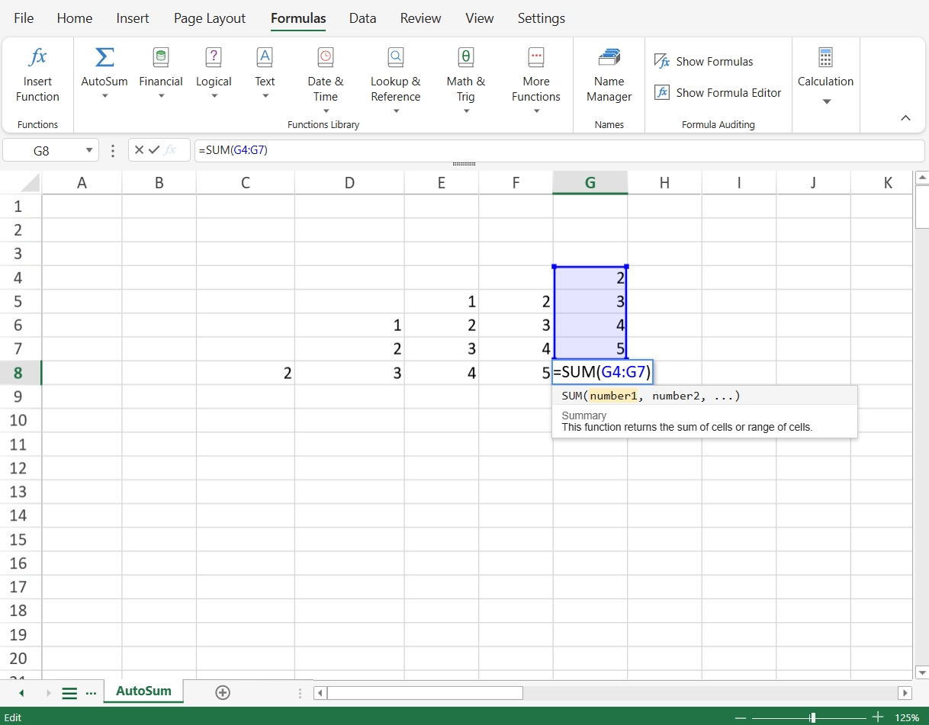Open the Financial functions icon
The image size is (929, 725).
[x=161, y=58]
